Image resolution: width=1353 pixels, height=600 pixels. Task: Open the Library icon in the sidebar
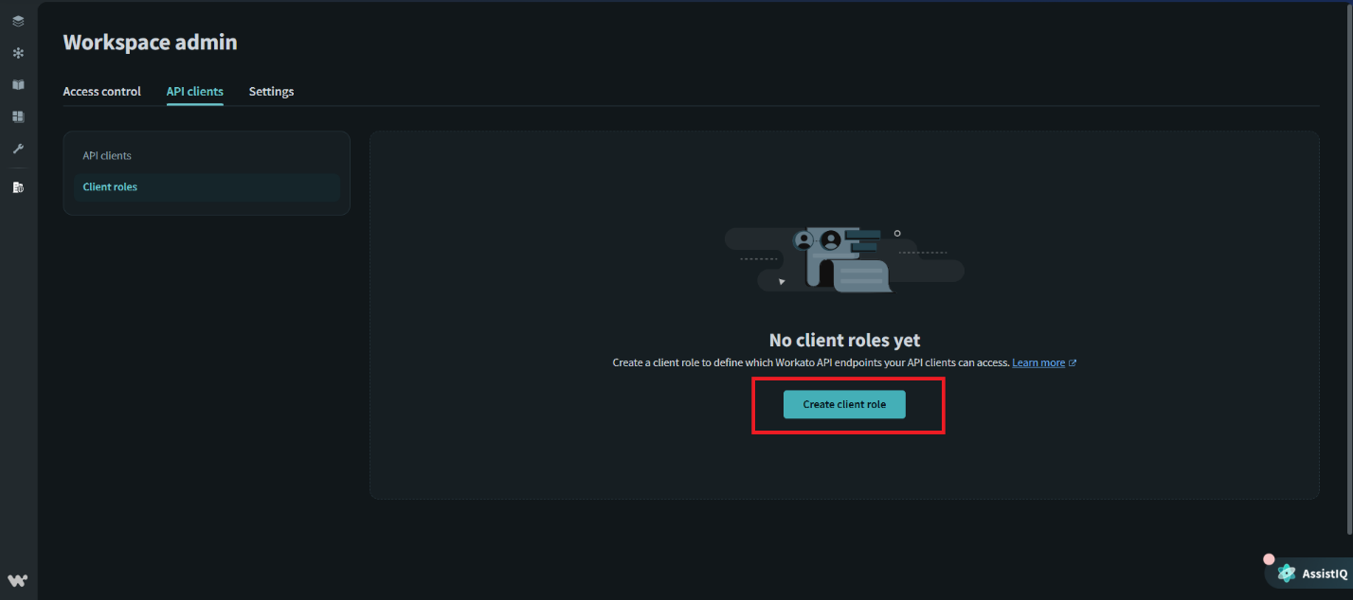tap(18, 84)
